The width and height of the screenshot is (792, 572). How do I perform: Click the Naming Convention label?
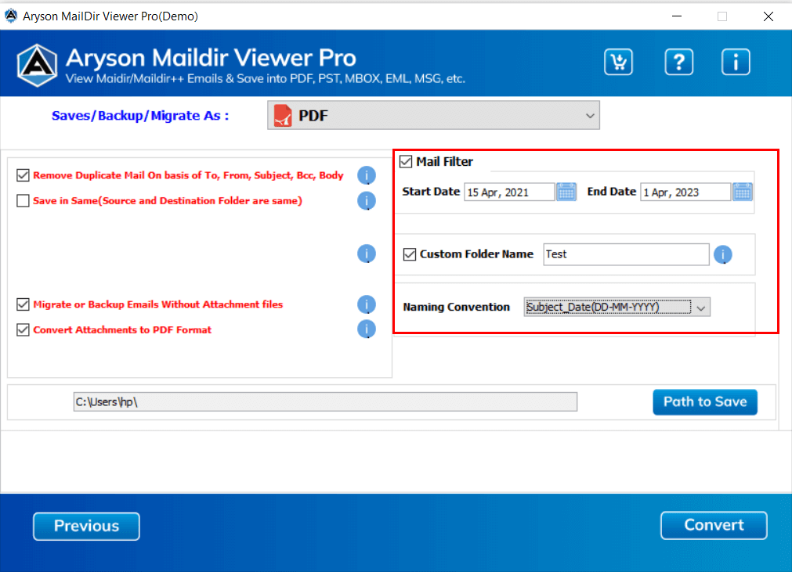pyautogui.click(x=456, y=307)
